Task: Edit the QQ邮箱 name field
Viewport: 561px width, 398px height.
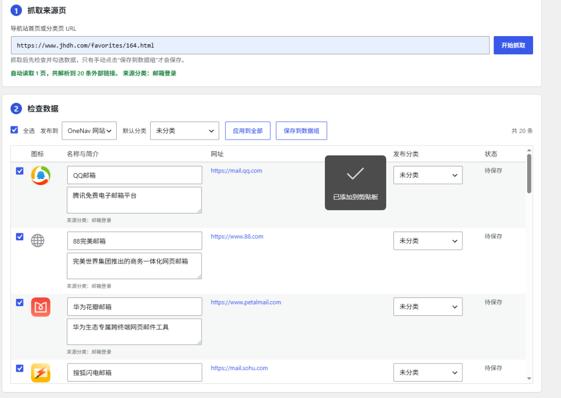Action: click(x=135, y=175)
